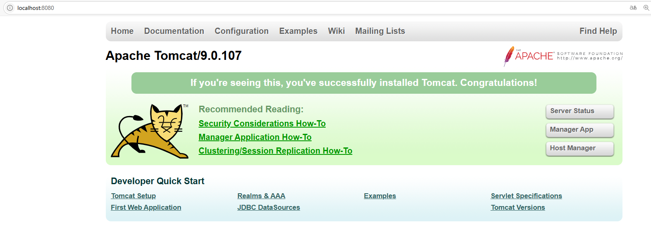This screenshot has width=651, height=230.
Task: Open the translate page icon in address bar
Action: point(633,8)
